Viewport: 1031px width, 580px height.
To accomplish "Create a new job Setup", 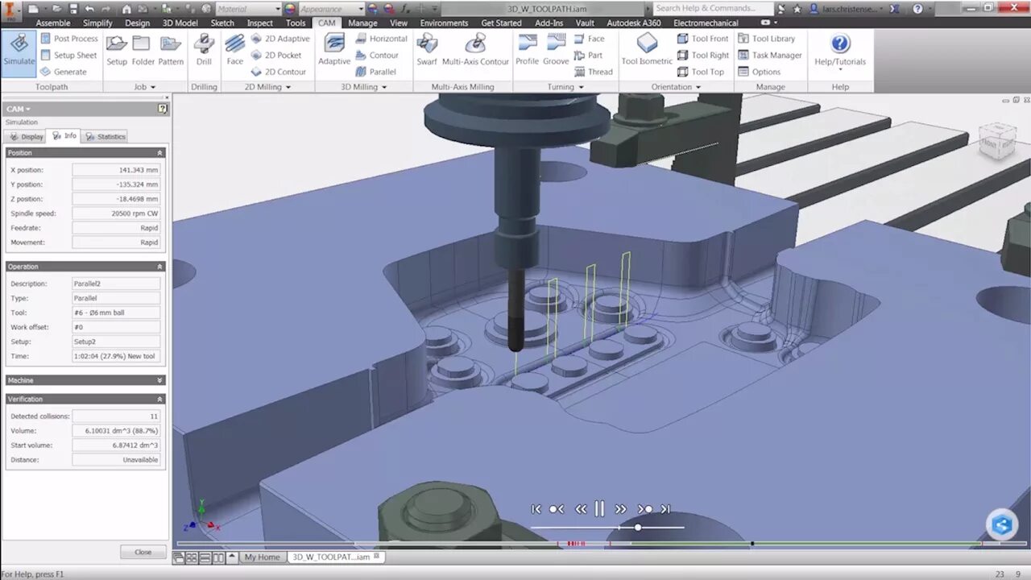I will click(117, 51).
